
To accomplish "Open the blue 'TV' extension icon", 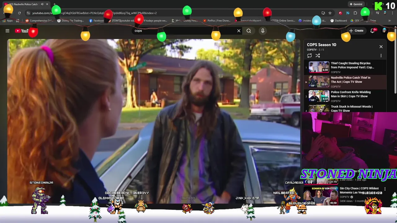I will 348,13.
